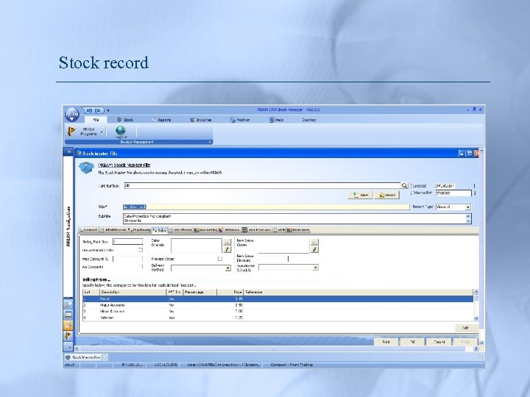The image size is (530, 397).
Task: Switch to the File ribbon tab
Action: click(x=96, y=120)
